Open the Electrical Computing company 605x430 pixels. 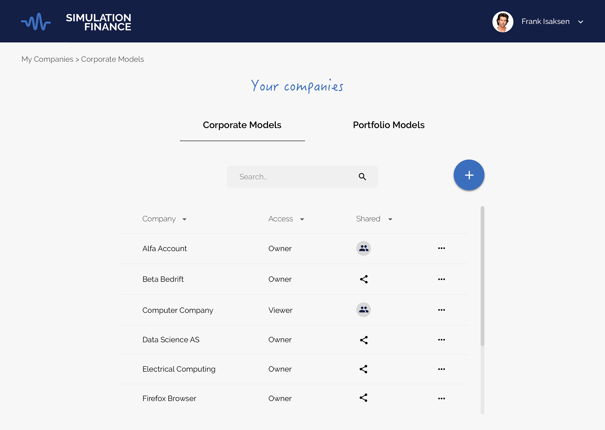(179, 369)
